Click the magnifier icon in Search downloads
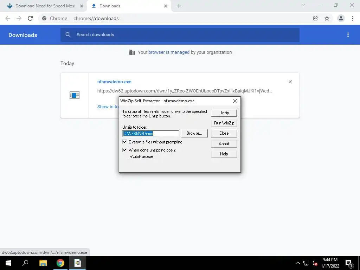The width and height of the screenshot is (360, 270). pos(68,35)
